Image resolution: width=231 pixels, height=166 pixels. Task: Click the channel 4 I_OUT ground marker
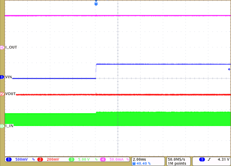point(2,47)
